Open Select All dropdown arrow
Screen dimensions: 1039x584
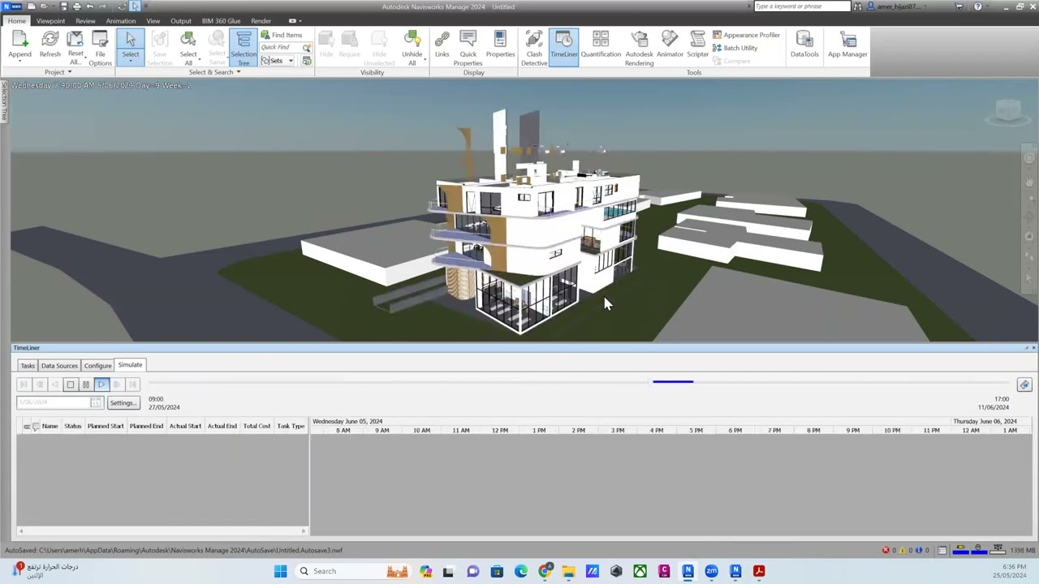click(199, 60)
